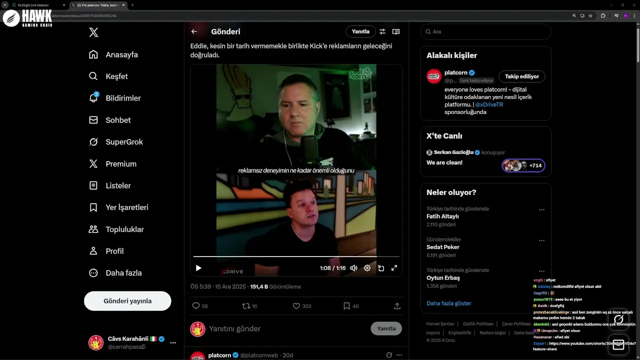640x360 pixels.
Task: Open the Oytun Erbaş trend
Action: (x=443, y=278)
